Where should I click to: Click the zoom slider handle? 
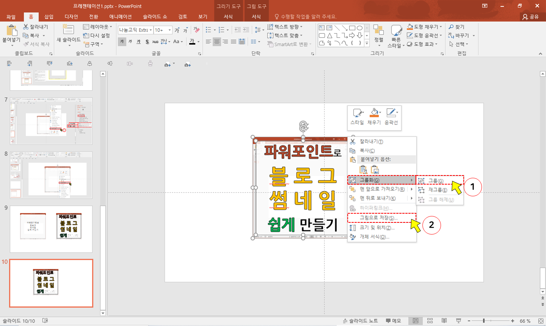coord(484,321)
